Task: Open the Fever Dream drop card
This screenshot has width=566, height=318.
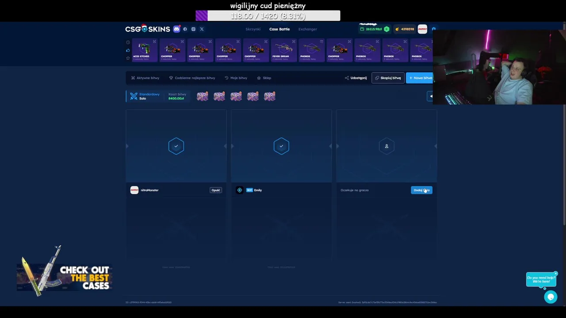Action: point(283,50)
